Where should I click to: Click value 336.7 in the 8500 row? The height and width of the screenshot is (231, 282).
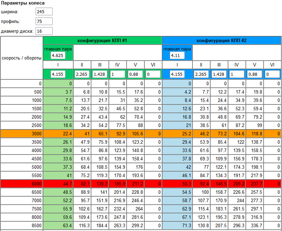[x=257, y=226]
